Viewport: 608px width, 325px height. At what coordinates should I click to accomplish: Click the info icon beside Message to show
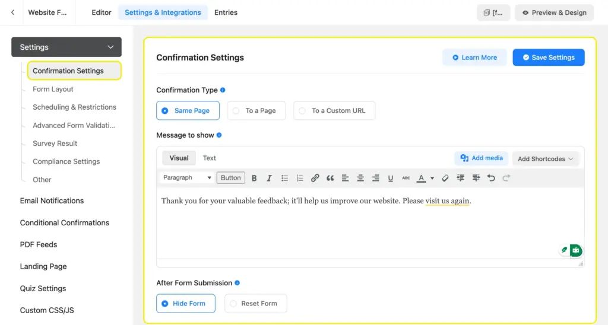pyautogui.click(x=219, y=135)
